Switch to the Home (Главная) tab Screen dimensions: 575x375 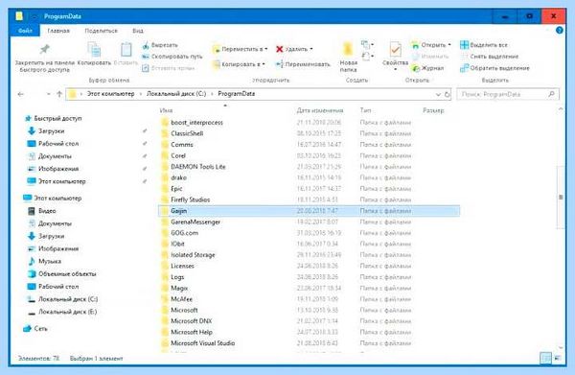pos(58,31)
